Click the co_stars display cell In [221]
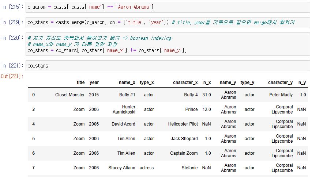The width and height of the screenshot is (312, 177). coord(168,66)
